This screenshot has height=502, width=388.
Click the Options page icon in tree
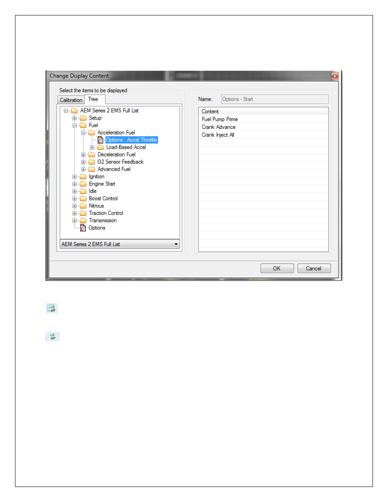(x=83, y=228)
